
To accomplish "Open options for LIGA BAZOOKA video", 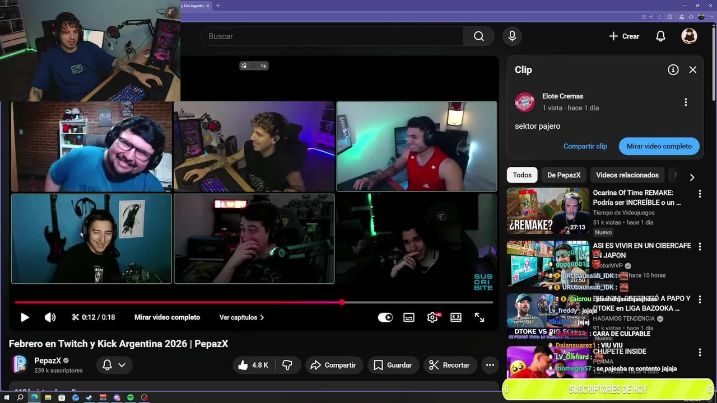I will pos(700,299).
